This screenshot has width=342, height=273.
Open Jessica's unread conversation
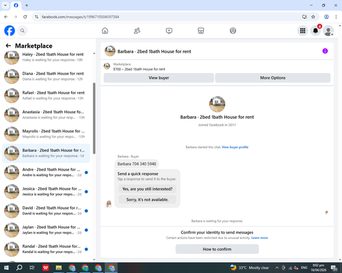[x=46, y=191]
